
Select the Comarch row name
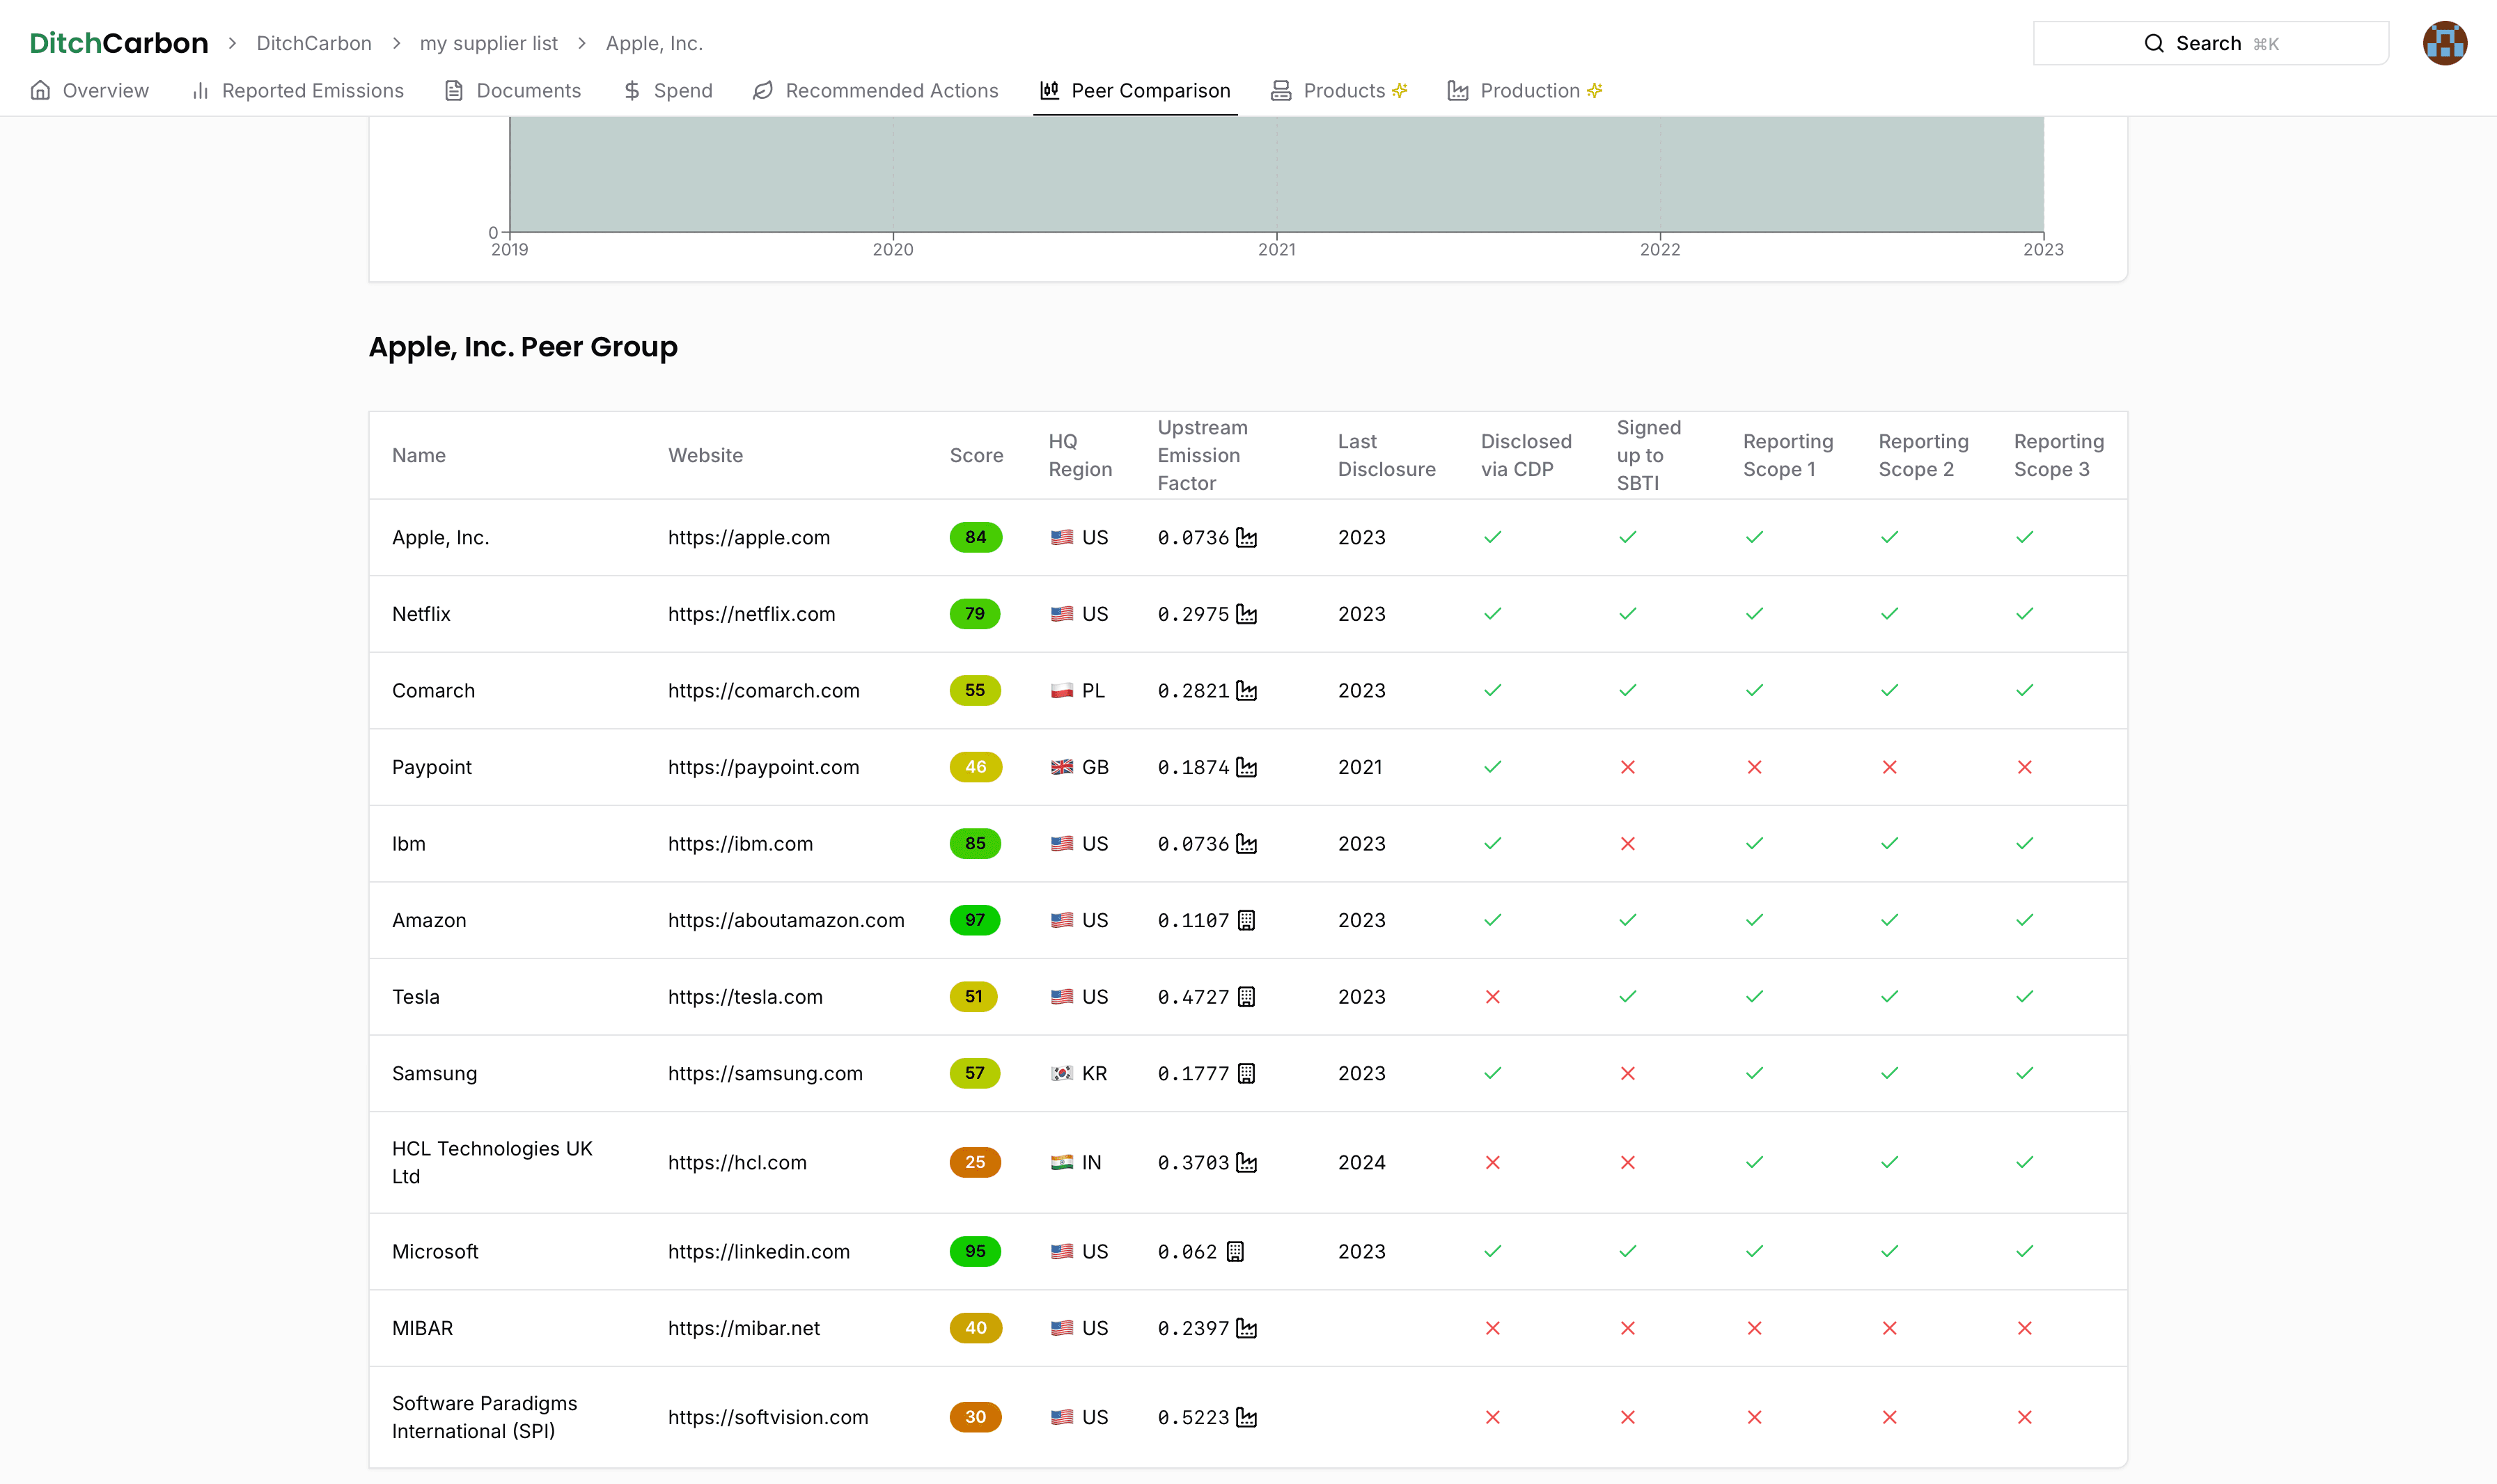tap(433, 691)
